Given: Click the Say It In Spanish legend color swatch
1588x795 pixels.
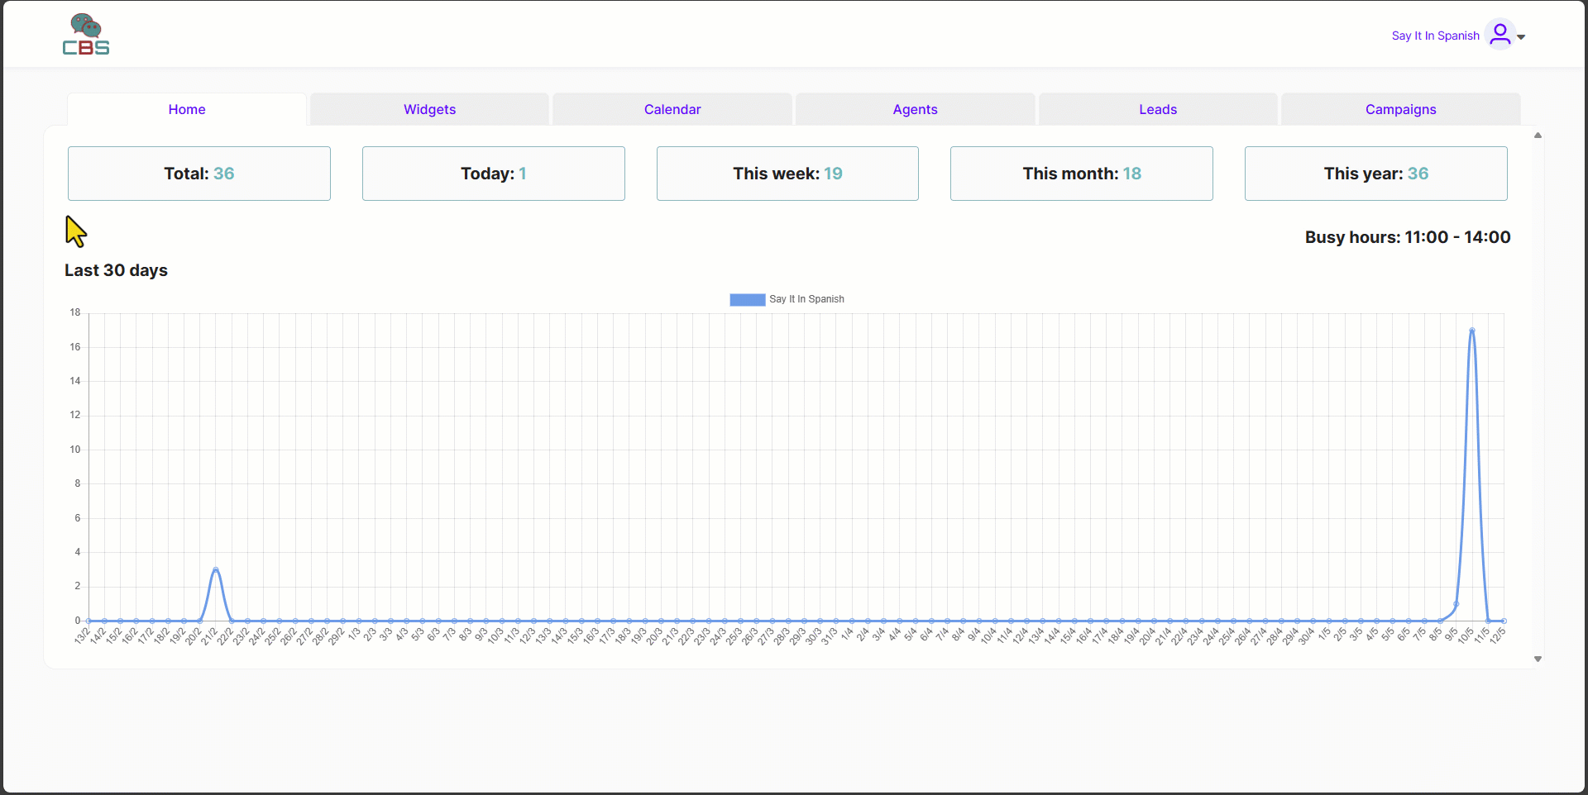Looking at the screenshot, I should [747, 299].
